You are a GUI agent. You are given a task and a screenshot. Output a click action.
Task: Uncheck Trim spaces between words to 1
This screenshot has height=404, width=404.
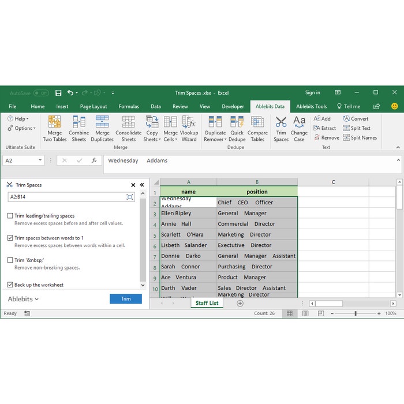[10, 238]
